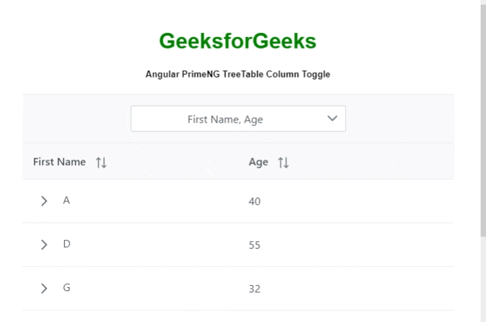This screenshot has height=322, width=486.
Task: Click the age value 55
Action: coord(254,245)
